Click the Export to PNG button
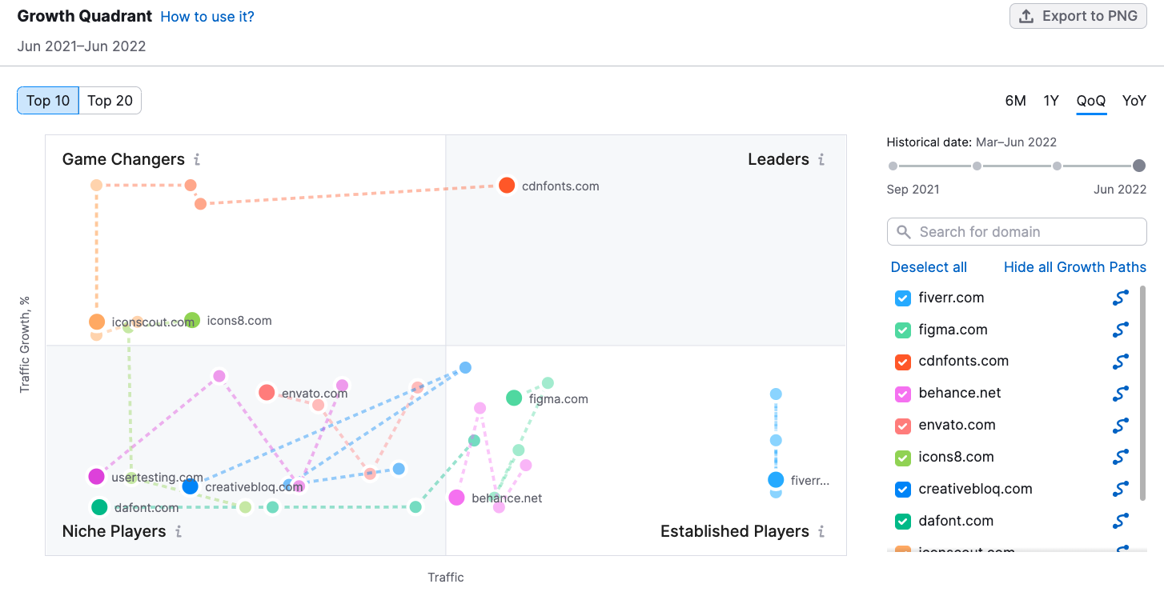Screen dimensions: 1164x596 tap(1078, 16)
